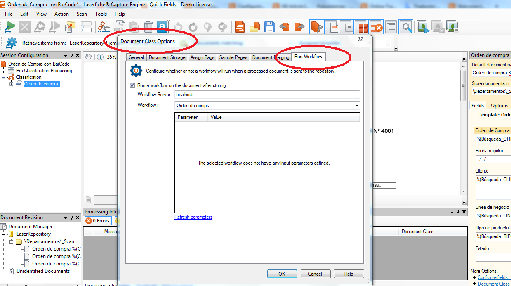Switch to the General tab
Viewport: 511px width, 286px height.
[x=136, y=57]
